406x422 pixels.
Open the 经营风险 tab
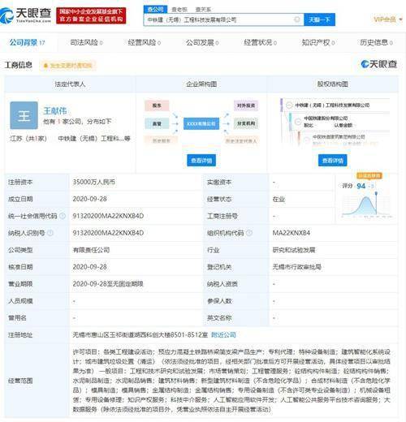pyautogui.click(x=145, y=42)
